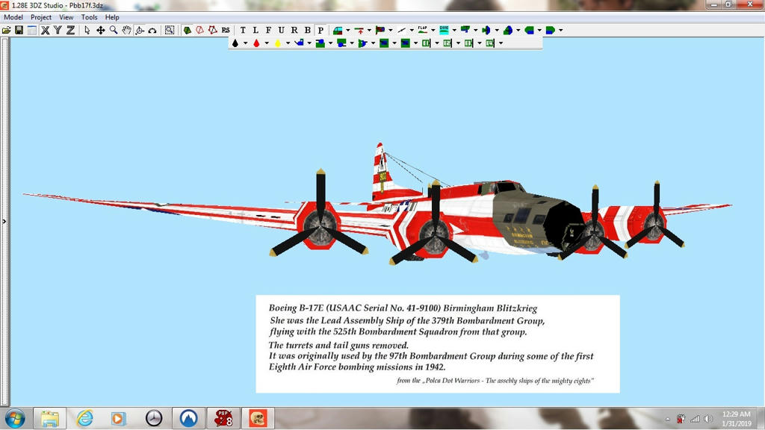Expand dropdown next to DIVE icon
Screen dimensions: 765x430
pos(454,30)
